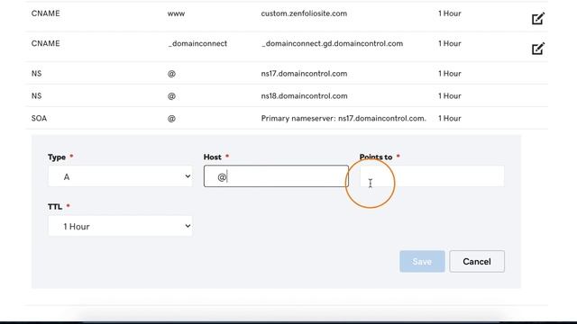Click the NS type cell for ns18
Image resolution: width=577 pixels, height=324 pixels.
36,96
